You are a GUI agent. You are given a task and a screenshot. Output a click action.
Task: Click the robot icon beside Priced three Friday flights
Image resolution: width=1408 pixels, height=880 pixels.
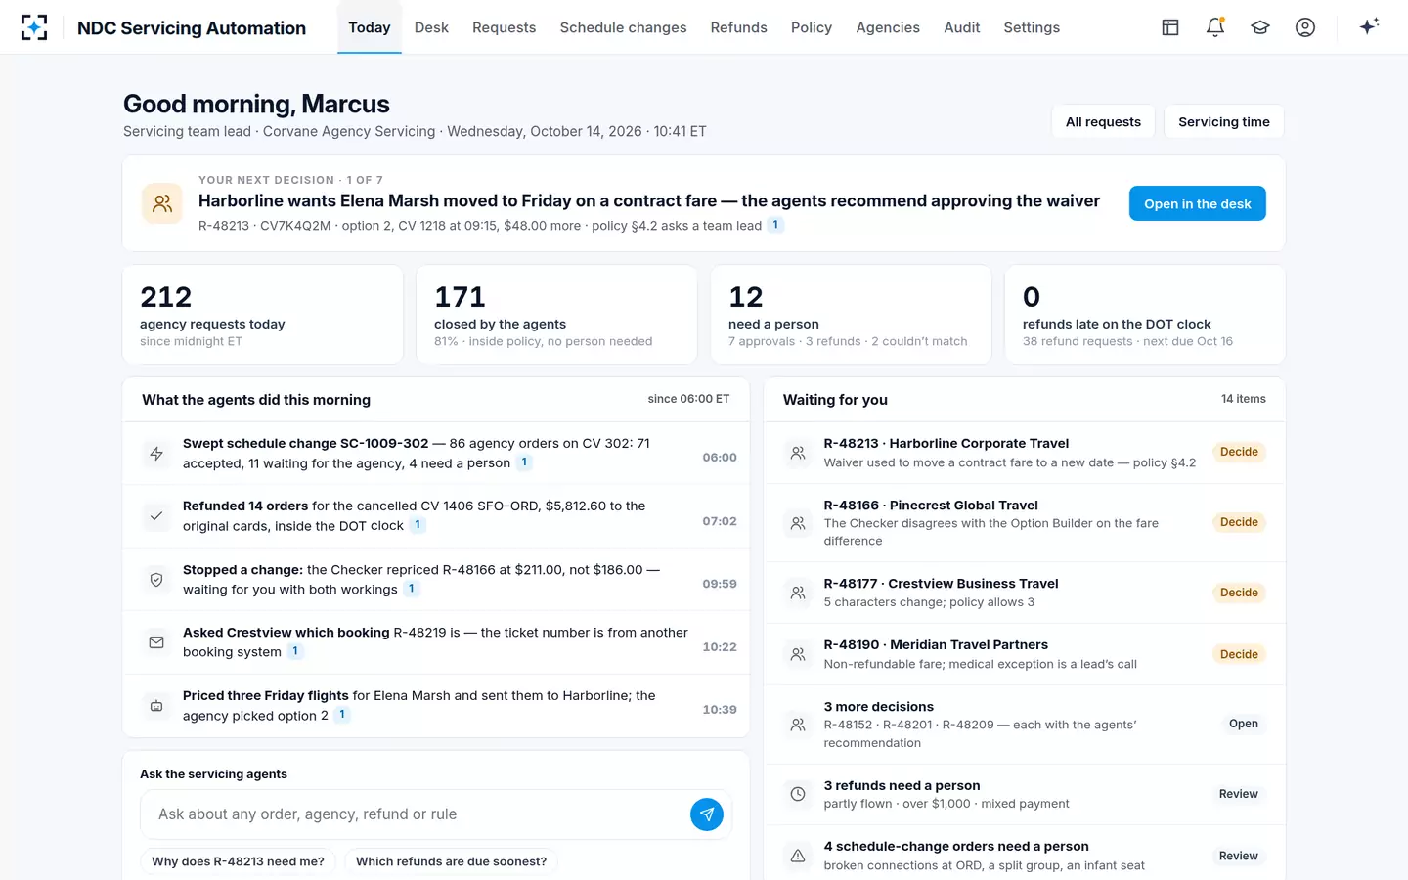click(156, 706)
